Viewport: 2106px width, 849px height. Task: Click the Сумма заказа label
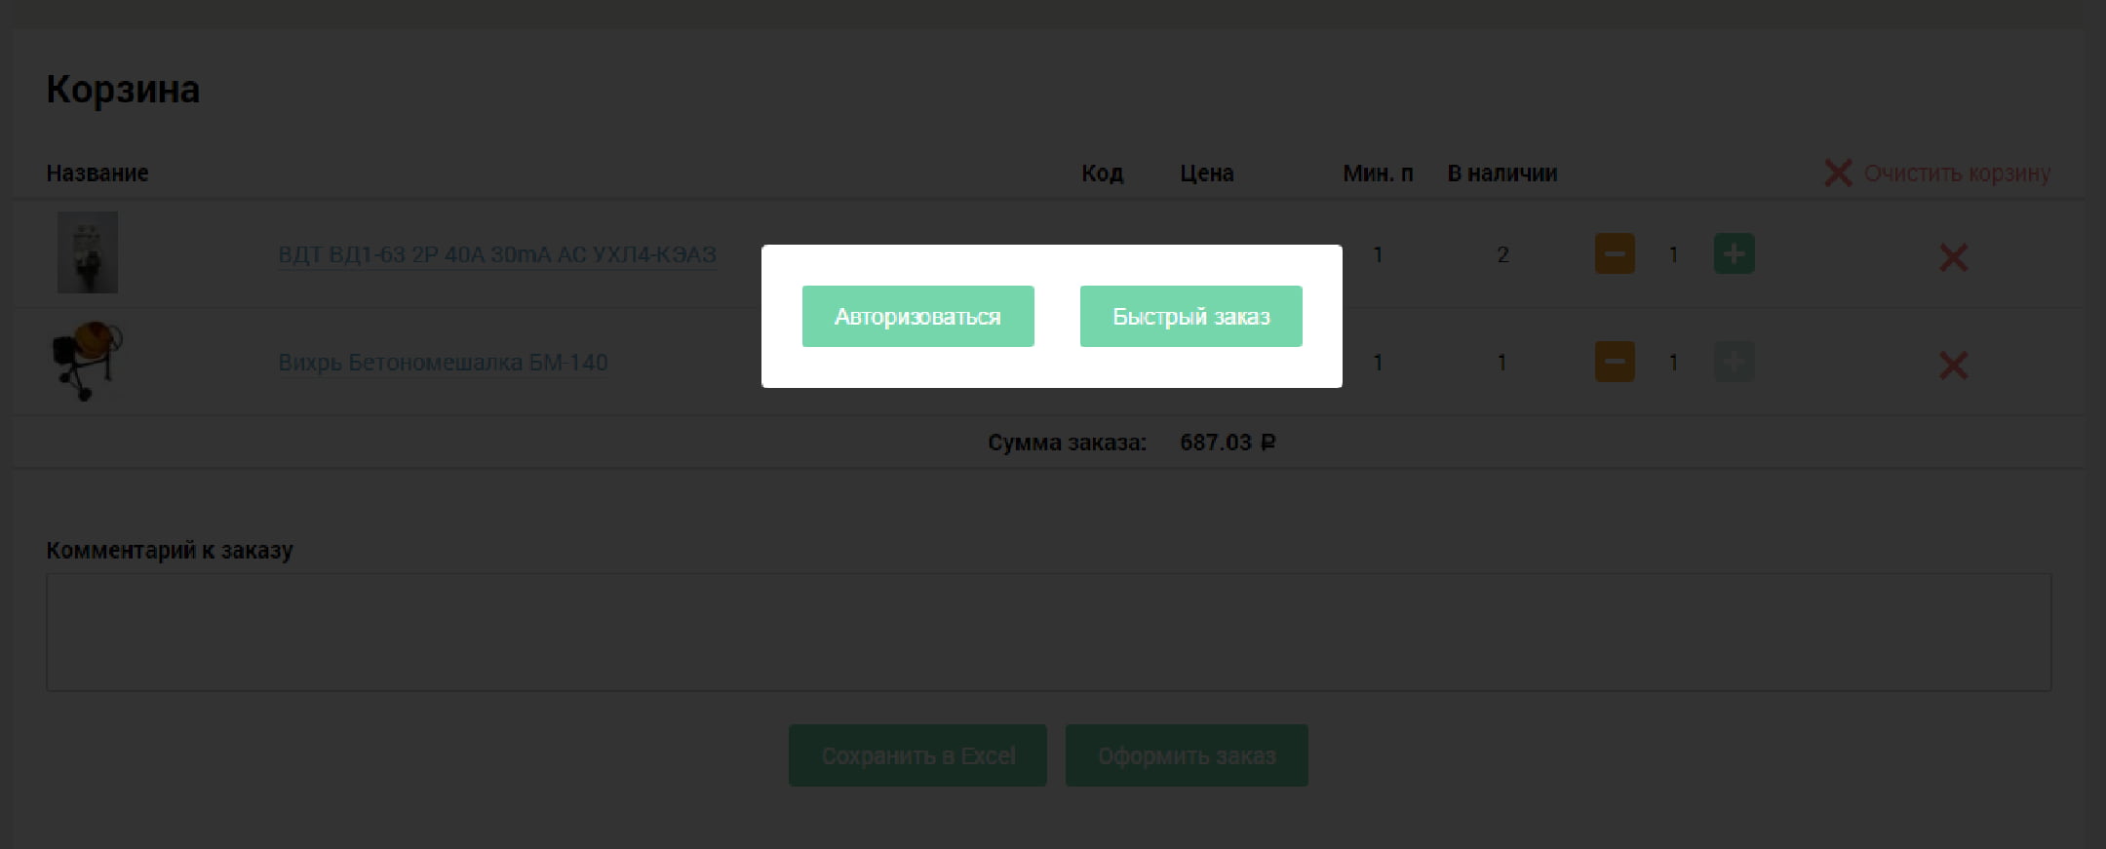coord(1068,443)
